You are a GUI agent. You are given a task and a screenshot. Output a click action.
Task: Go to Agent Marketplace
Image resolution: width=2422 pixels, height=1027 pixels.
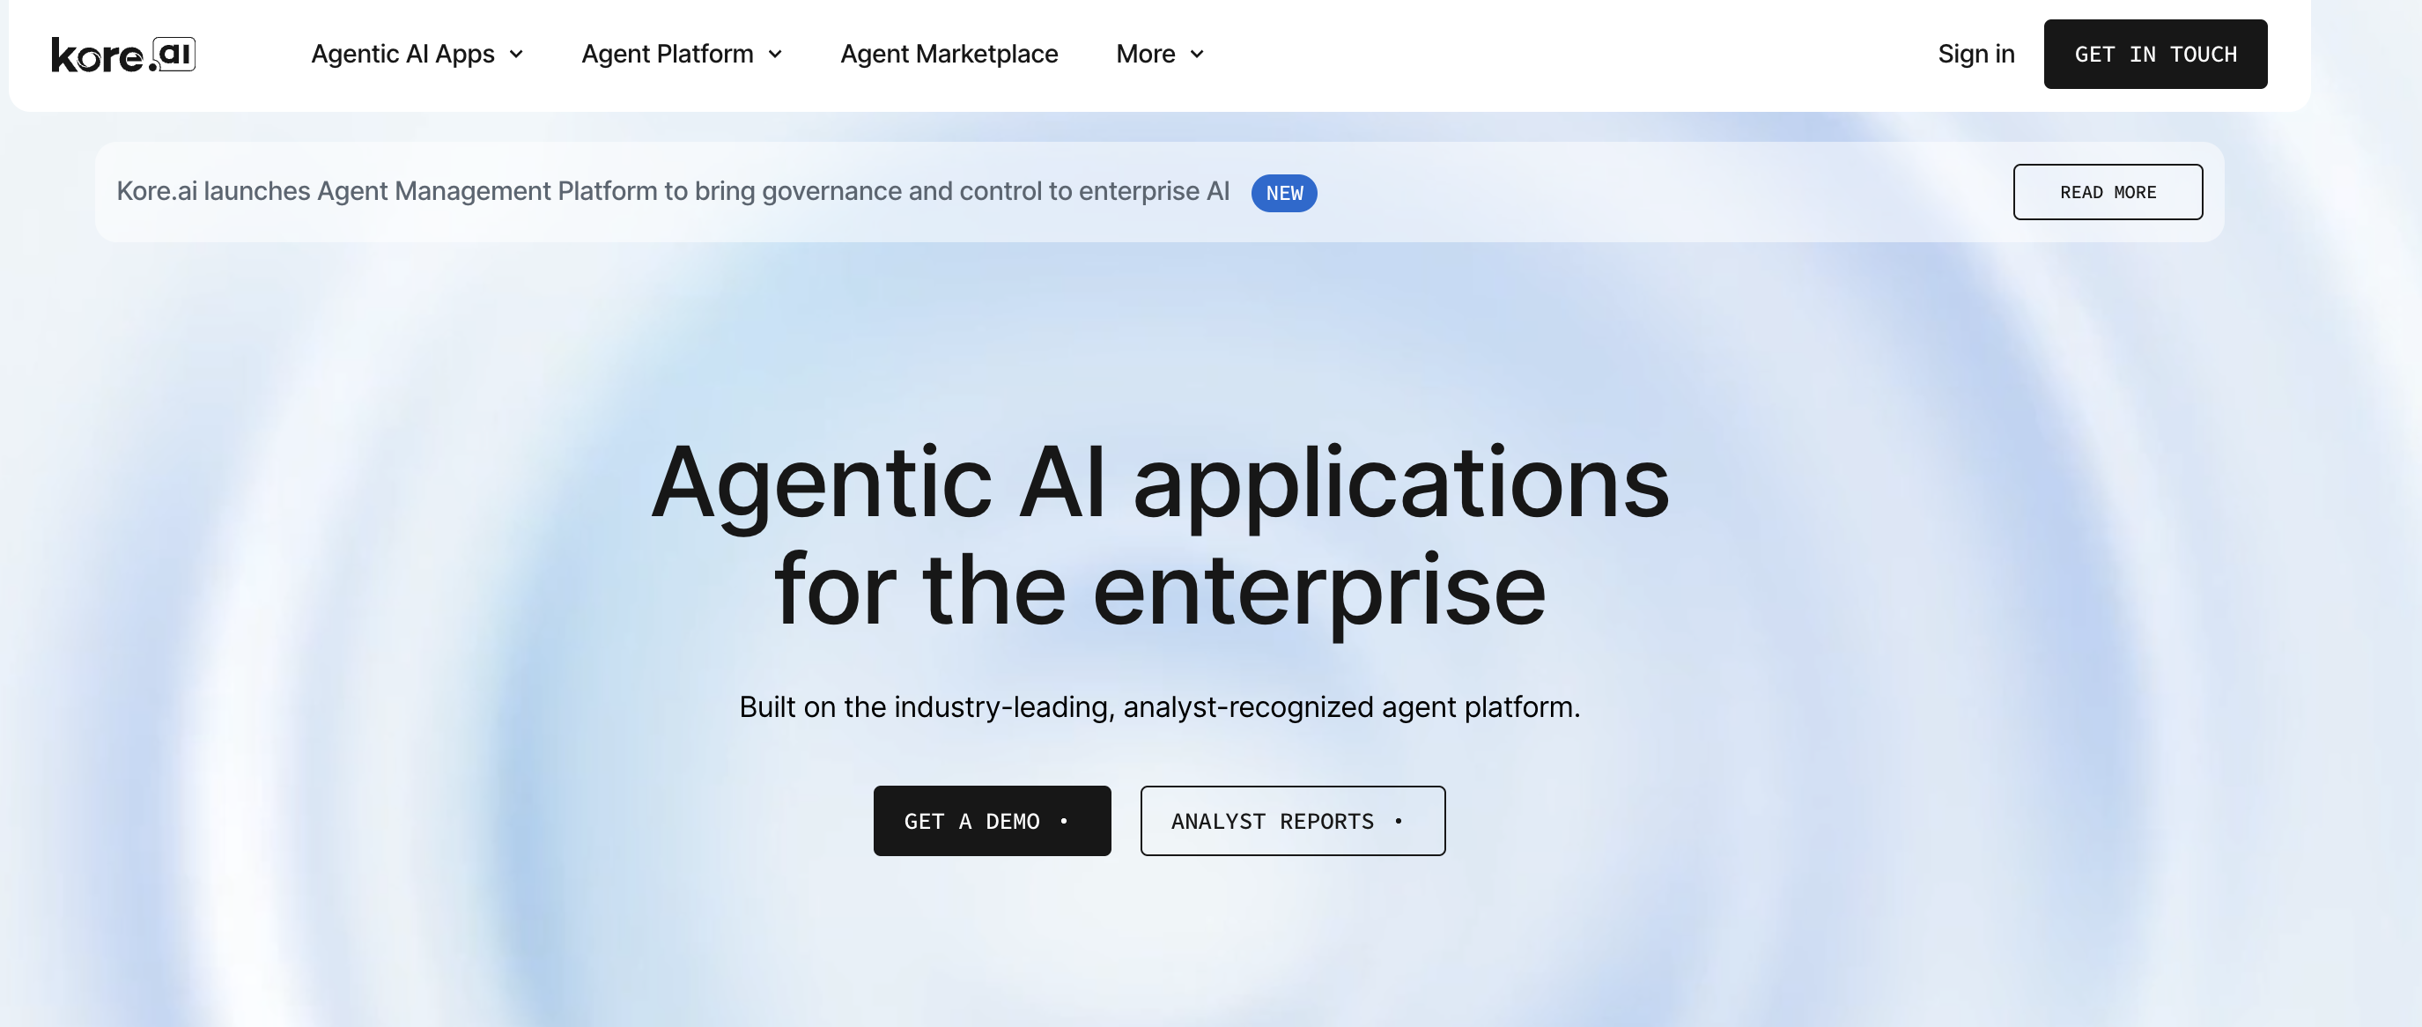click(x=949, y=55)
